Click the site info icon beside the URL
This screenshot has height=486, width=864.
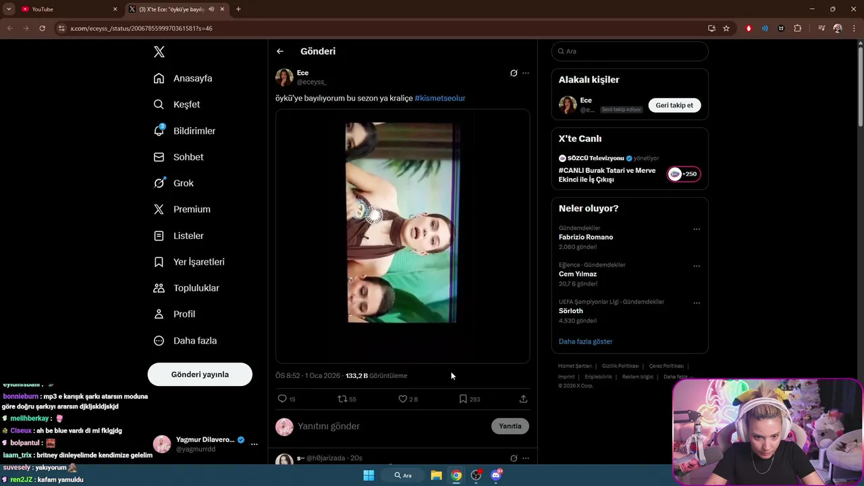pyautogui.click(x=61, y=28)
